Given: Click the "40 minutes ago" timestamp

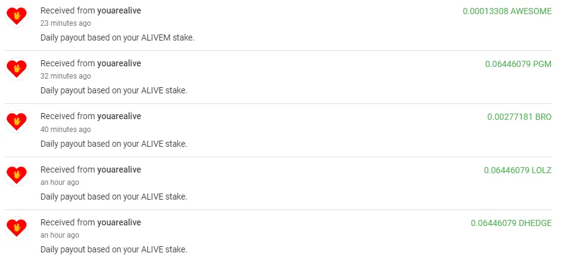Looking at the screenshot, I should (x=66, y=130).
